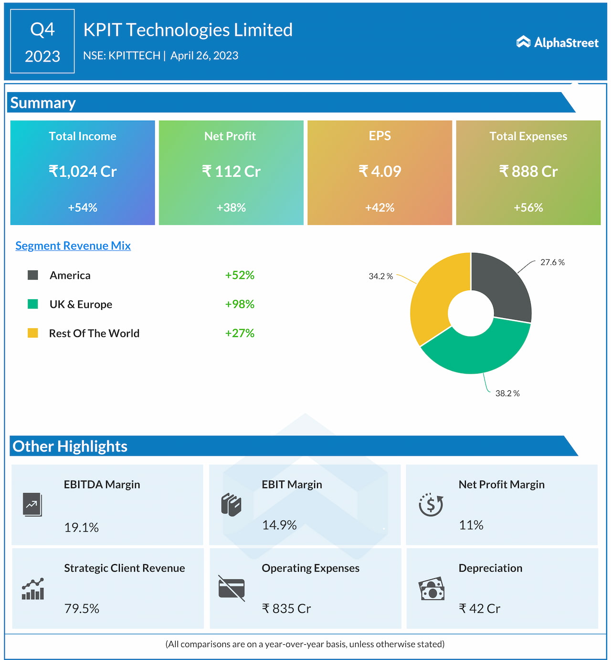Screen dimensions: 611x660
Task: Click the UK & Europe green legend swatch
Action: (33, 304)
